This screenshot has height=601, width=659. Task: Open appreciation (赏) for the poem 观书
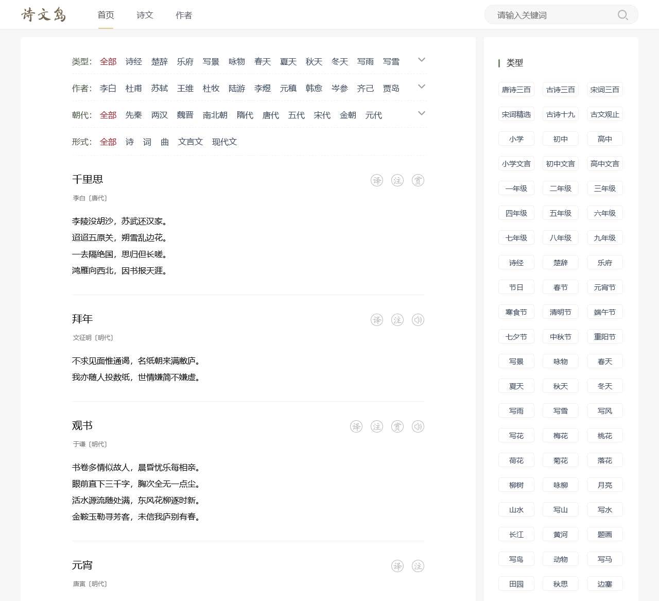tap(397, 426)
